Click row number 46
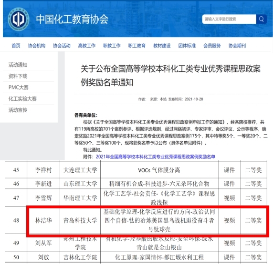Image resolution: width=273 pixels, height=264 pixels. 16,184
